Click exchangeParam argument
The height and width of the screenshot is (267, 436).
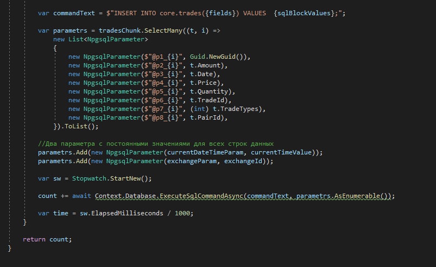(192, 161)
